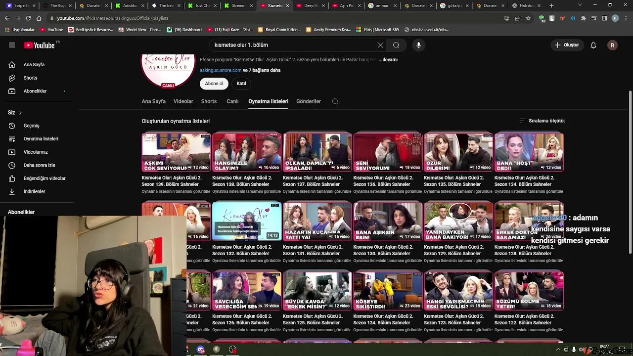
Task: Open the account avatar menu
Action: click(x=612, y=45)
